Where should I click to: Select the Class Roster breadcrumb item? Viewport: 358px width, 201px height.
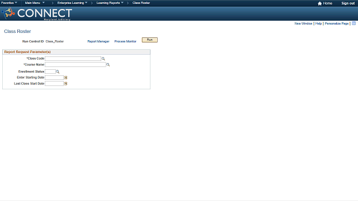click(141, 3)
